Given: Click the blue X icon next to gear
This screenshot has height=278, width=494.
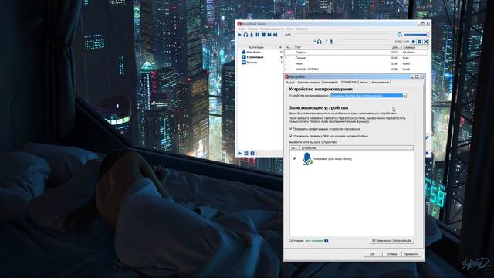Looking at the screenshot, I should point(426,42).
